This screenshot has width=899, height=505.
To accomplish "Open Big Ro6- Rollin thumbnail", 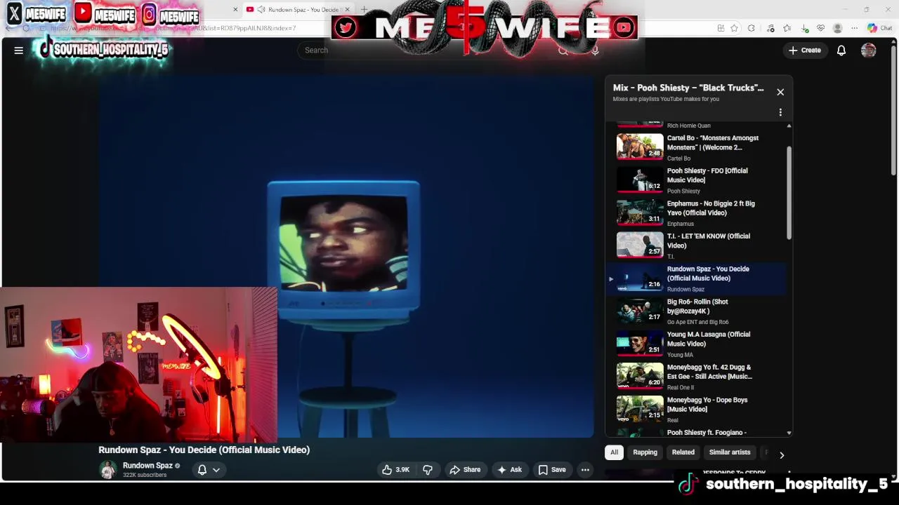I will tap(640, 311).
